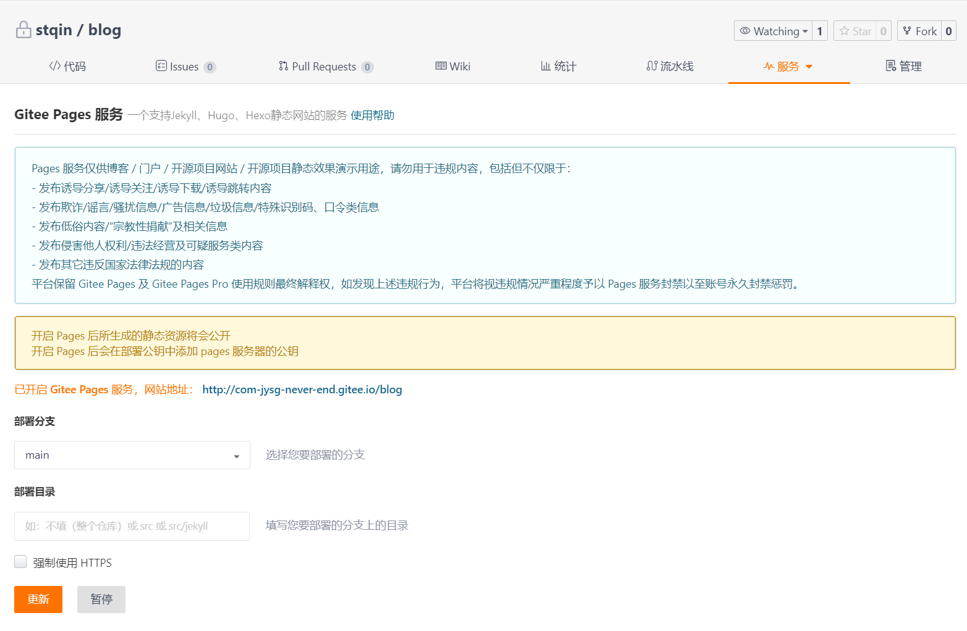Click the hint "选择您要部署的分支"
The height and width of the screenshot is (631, 967).
pyautogui.click(x=315, y=455)
